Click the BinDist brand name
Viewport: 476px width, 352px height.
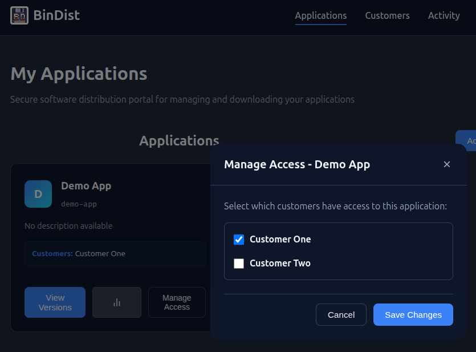(56, 15)
